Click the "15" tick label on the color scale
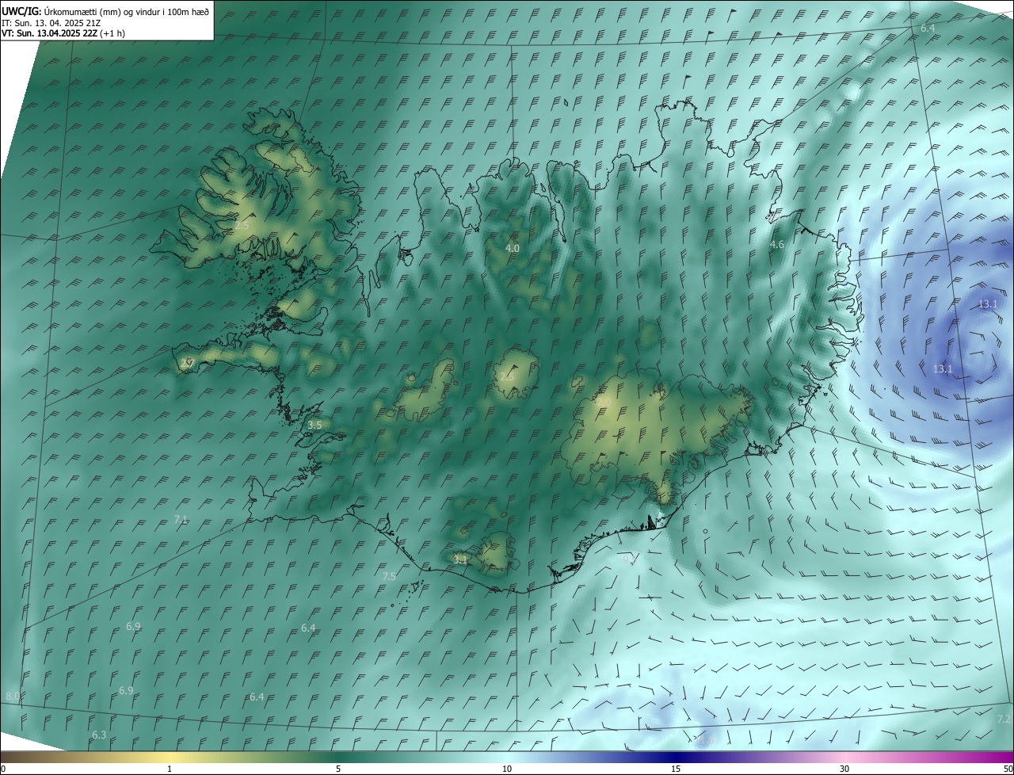 coord(676,769)
